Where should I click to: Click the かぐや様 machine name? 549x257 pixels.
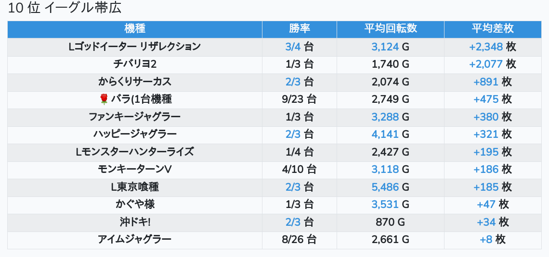pyautogui.click(x=135, y=204)
